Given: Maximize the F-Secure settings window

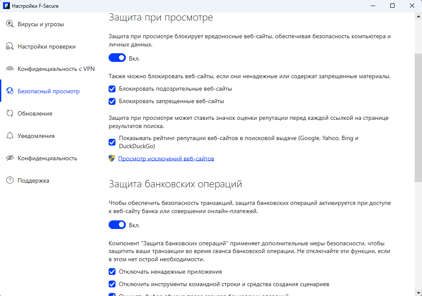Looking at the screenshot, I should pyautogui.click(x=392, y=6).
